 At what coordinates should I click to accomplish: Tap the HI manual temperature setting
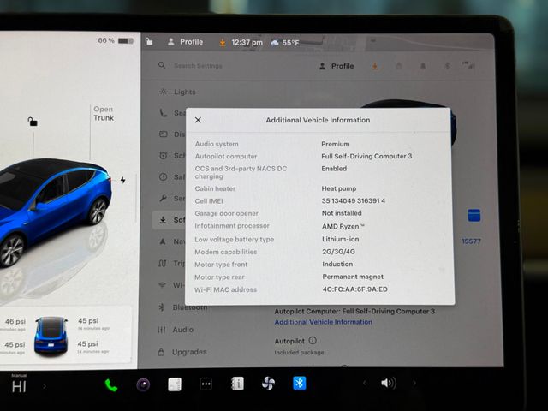pos(19,387)
